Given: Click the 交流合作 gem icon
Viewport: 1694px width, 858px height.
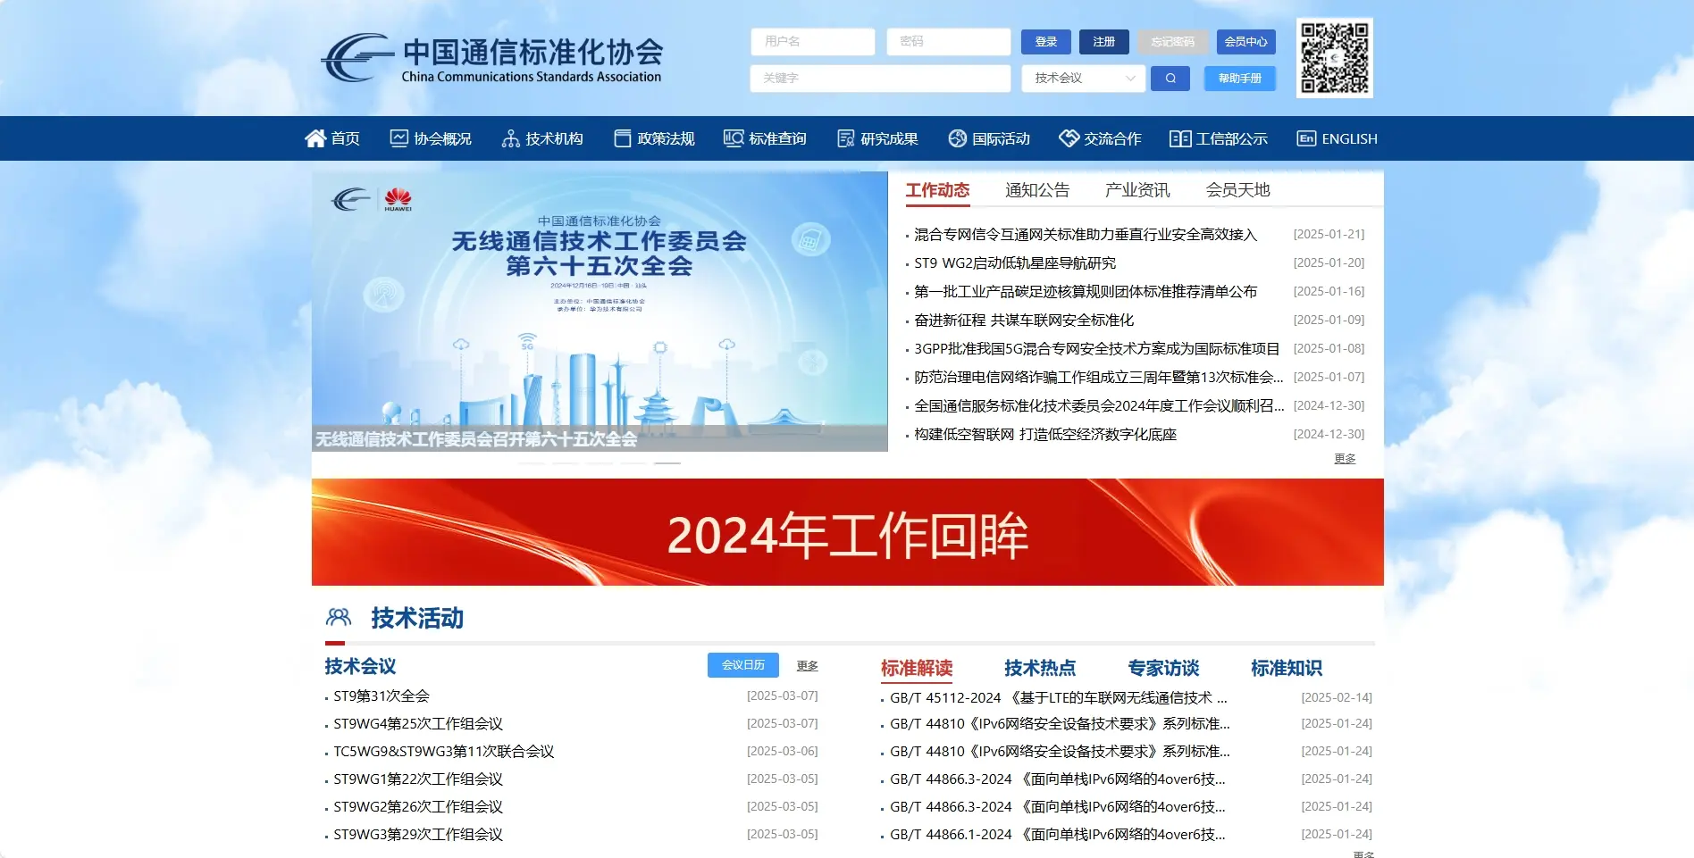Looking at the screenshot, I should (1067, 137).
